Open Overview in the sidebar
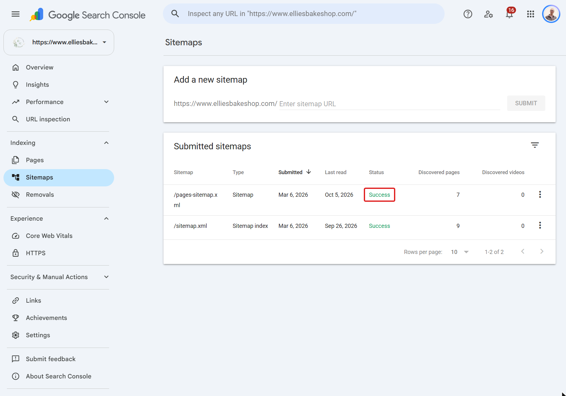This screenshot has height=396, width=566. point(59,67)
